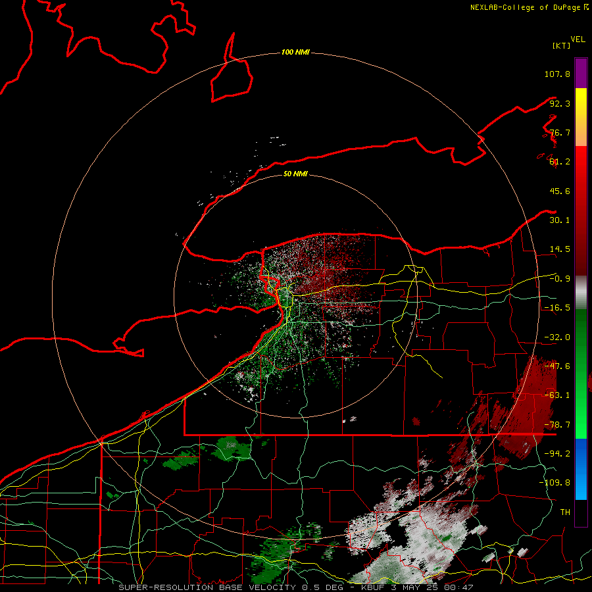Click the -94.2 velocity scale value

pyautogui.click(x=557, y=454)
